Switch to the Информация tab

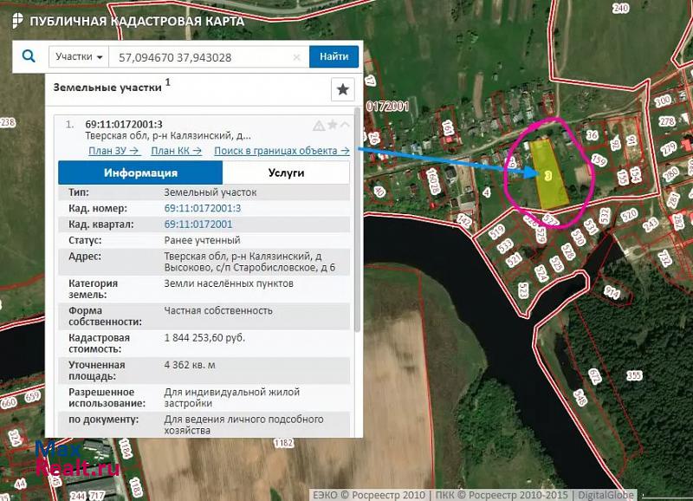(140, 172)
